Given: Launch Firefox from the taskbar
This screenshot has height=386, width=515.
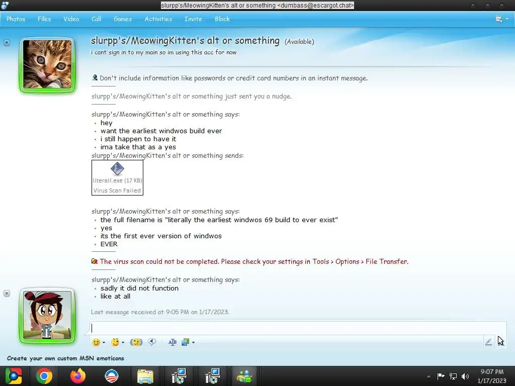Looking at the screenshot, I should coord(78,376).
